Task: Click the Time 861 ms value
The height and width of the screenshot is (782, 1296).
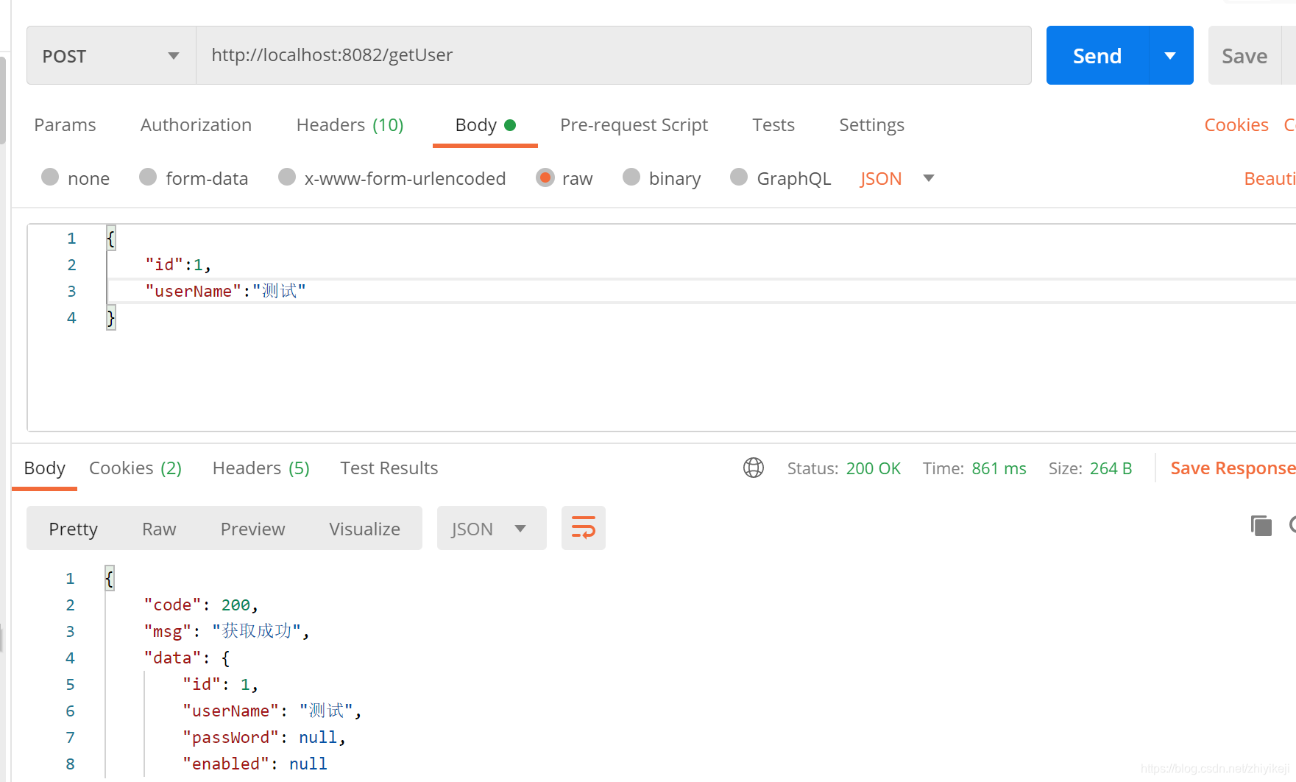Action: click(999, 468)
